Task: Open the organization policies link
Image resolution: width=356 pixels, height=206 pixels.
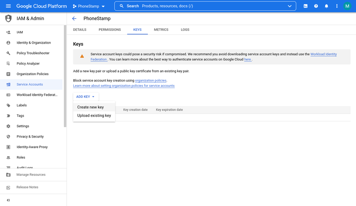Action: click(150, 81)
